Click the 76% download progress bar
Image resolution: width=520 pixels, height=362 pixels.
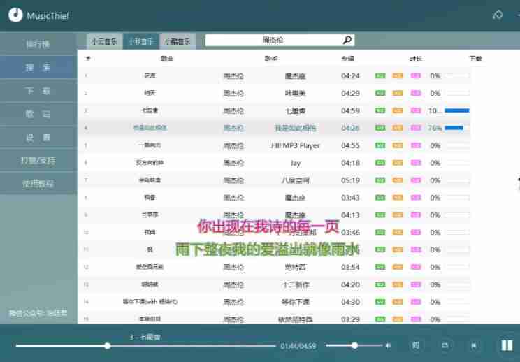(x=457, y=128)
